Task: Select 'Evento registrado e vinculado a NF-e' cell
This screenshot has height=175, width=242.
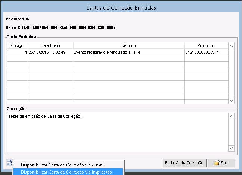Action: coord(129,52)
